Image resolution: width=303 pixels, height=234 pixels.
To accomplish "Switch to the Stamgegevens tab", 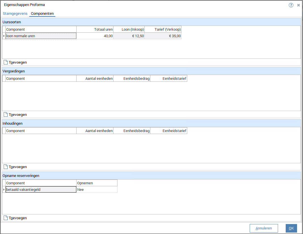I will [x=15, y=14].
